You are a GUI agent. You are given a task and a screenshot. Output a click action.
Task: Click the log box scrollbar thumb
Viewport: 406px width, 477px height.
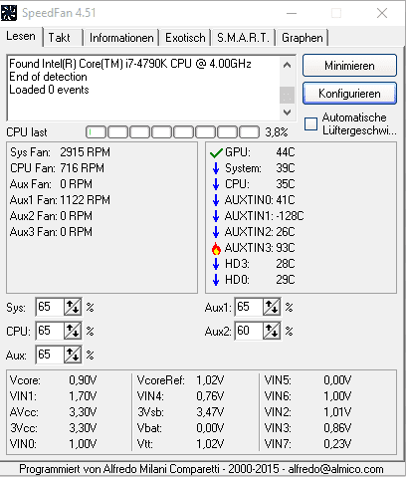pyautogui.click(x=287, y=96)
